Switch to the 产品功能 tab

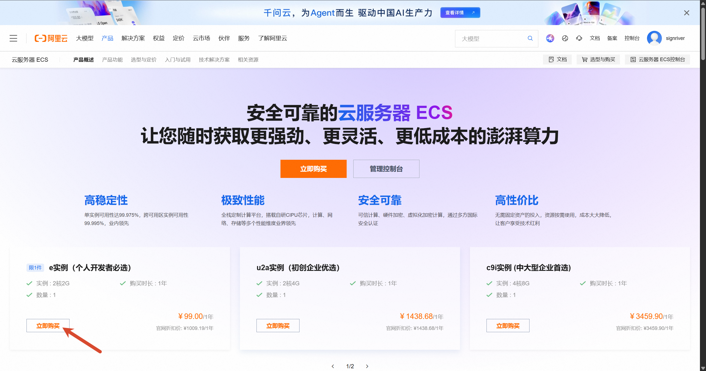(112, 60)
